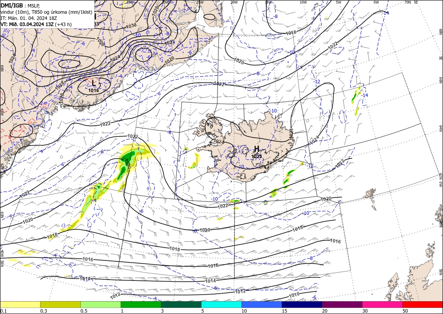This screenshot has width=443, height=314.
Task: Select the green 1–3 mm legend band
Action: tap(141, 304)
